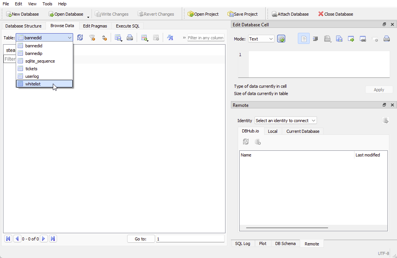Screen dimensions: 397x258
Task: Go to the first record with the begin arrow
Action: click(x=8, y=239)
